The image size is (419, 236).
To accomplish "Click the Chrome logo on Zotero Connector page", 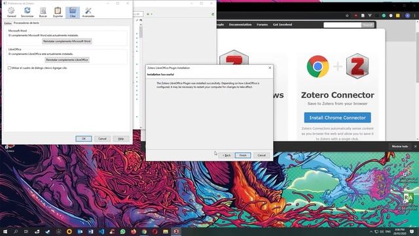I will 318,66.
